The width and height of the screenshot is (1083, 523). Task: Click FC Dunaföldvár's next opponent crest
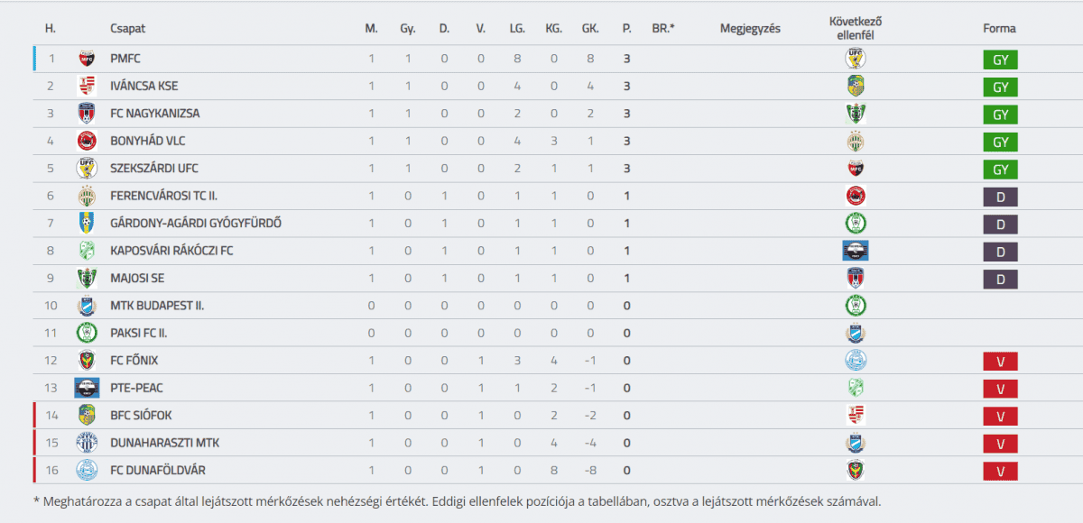855,470
